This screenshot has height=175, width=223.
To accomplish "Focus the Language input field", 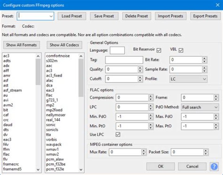I will click(117, 50).
